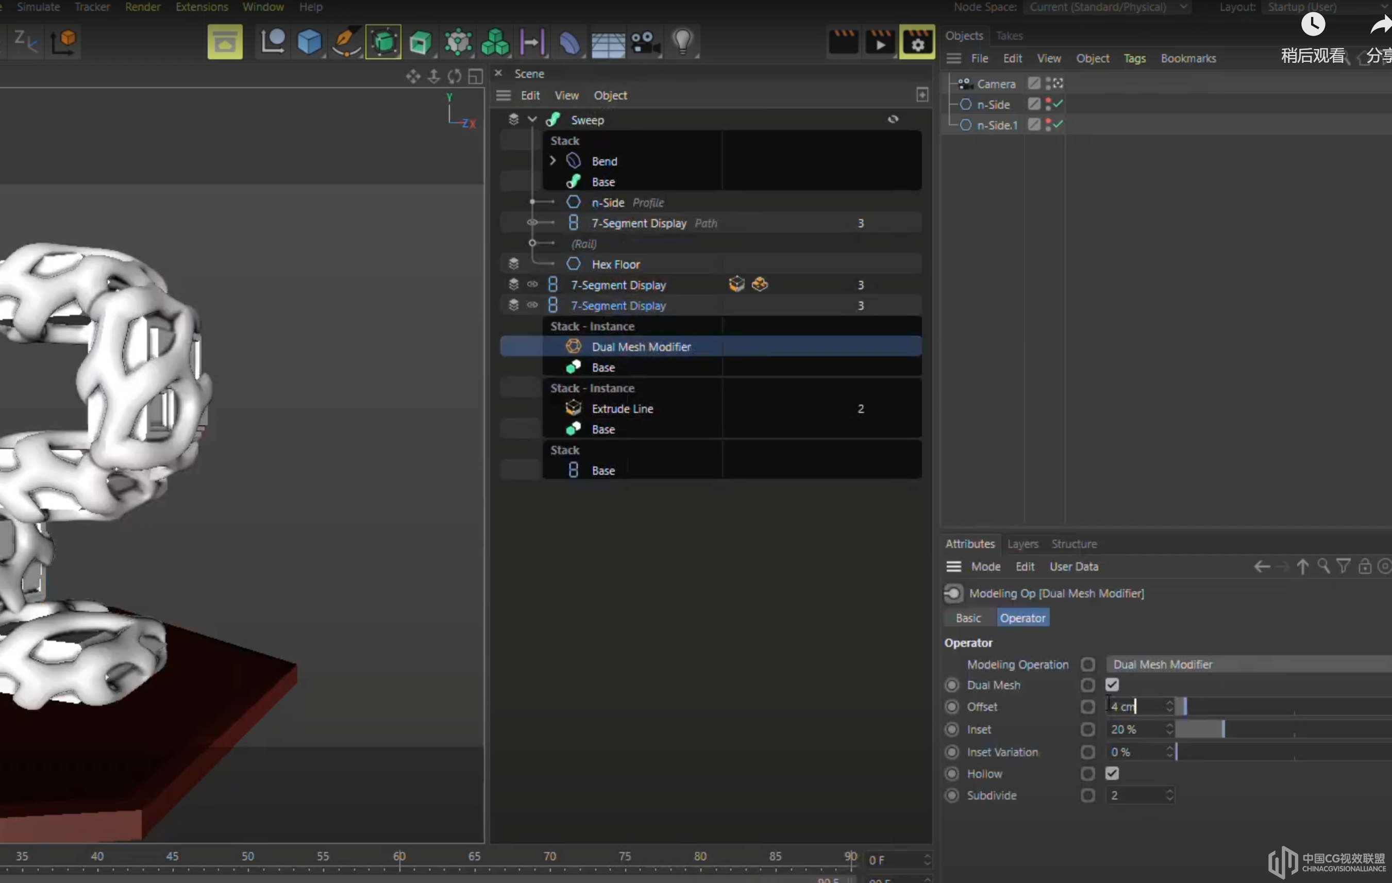The width and height of the screenshot is (1392, 883).
Task: Select the Dual Mesh Modifier row
Action: click(x=711, y=346)
